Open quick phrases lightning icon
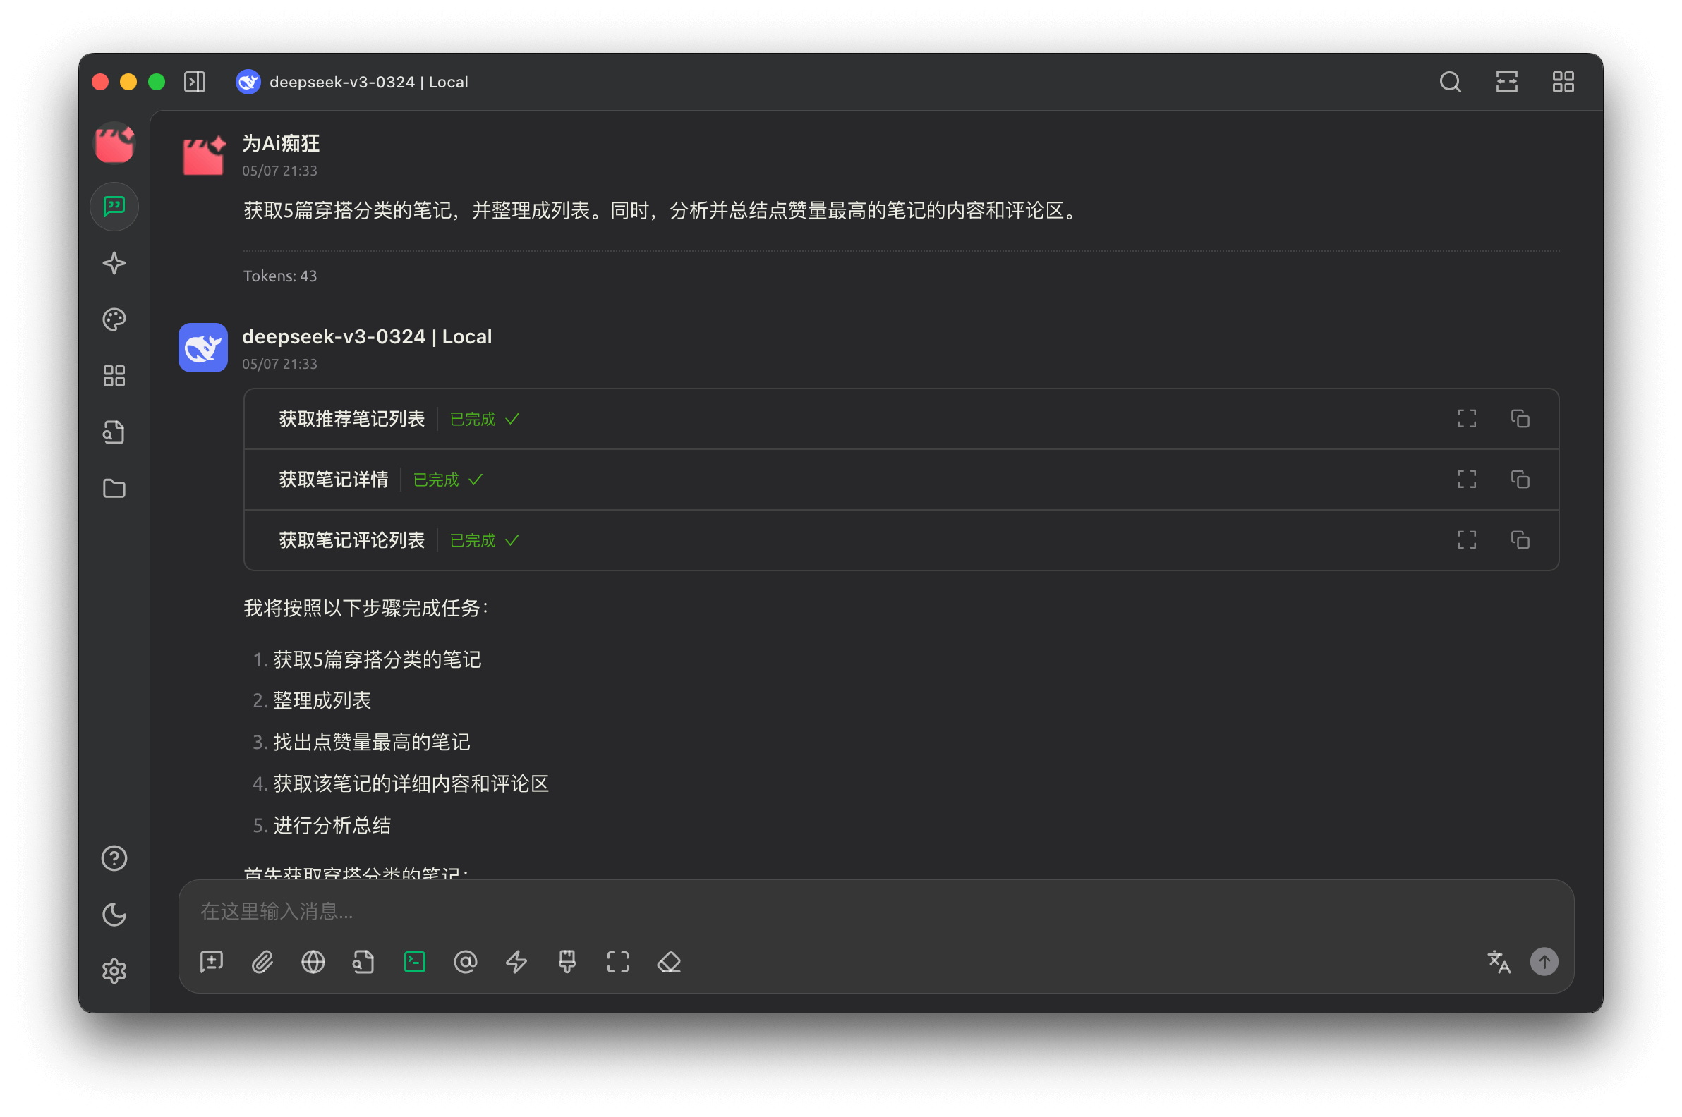This screenshot has width=1682, height=1117. (516, 963)
